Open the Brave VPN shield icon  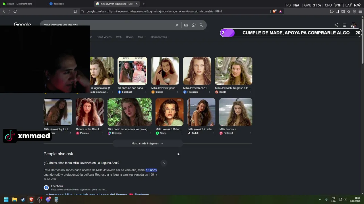pos(354,11)
